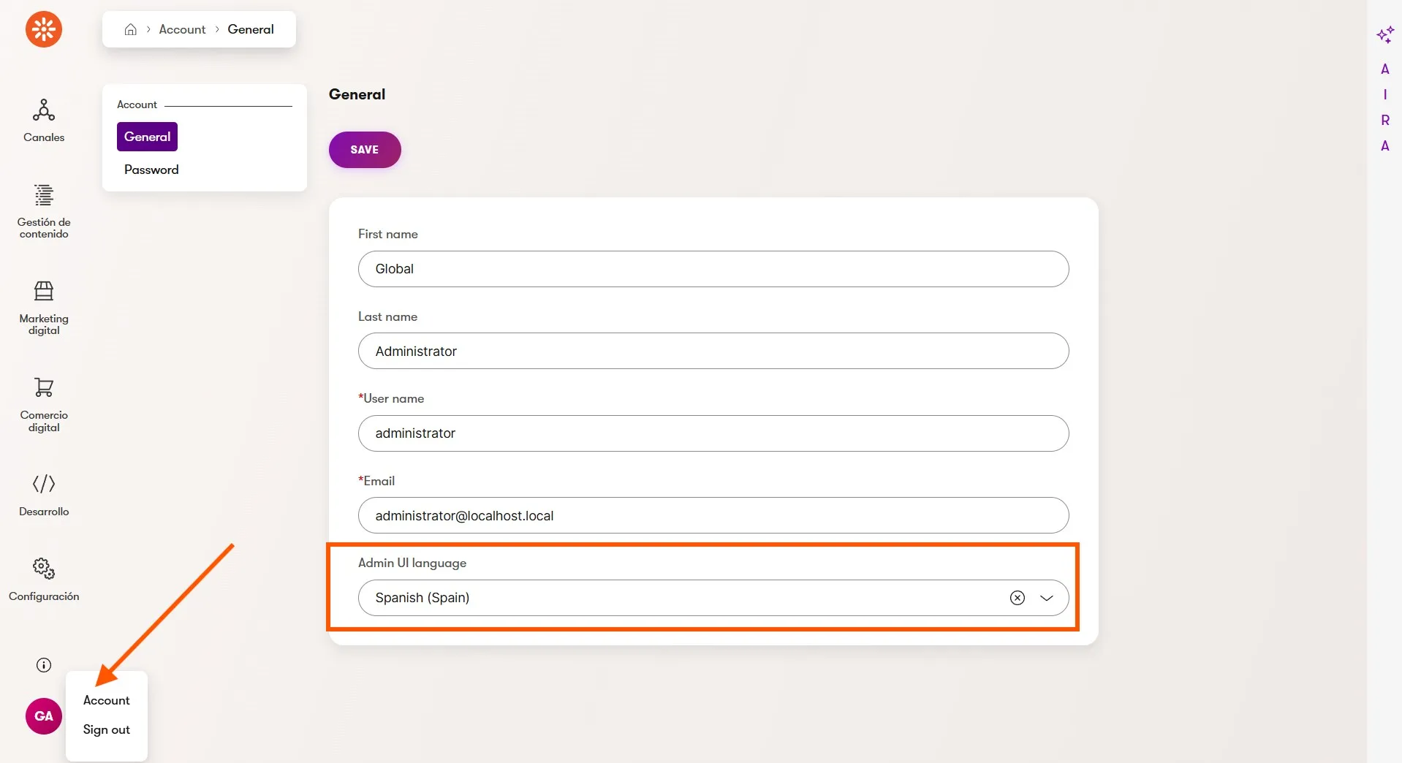Open the Marketing digital store icon
This screenshot has height=763, width=1402.
coord(44,291)
